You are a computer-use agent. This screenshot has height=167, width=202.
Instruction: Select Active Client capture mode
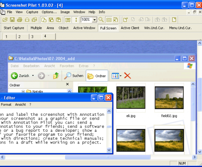130,28
